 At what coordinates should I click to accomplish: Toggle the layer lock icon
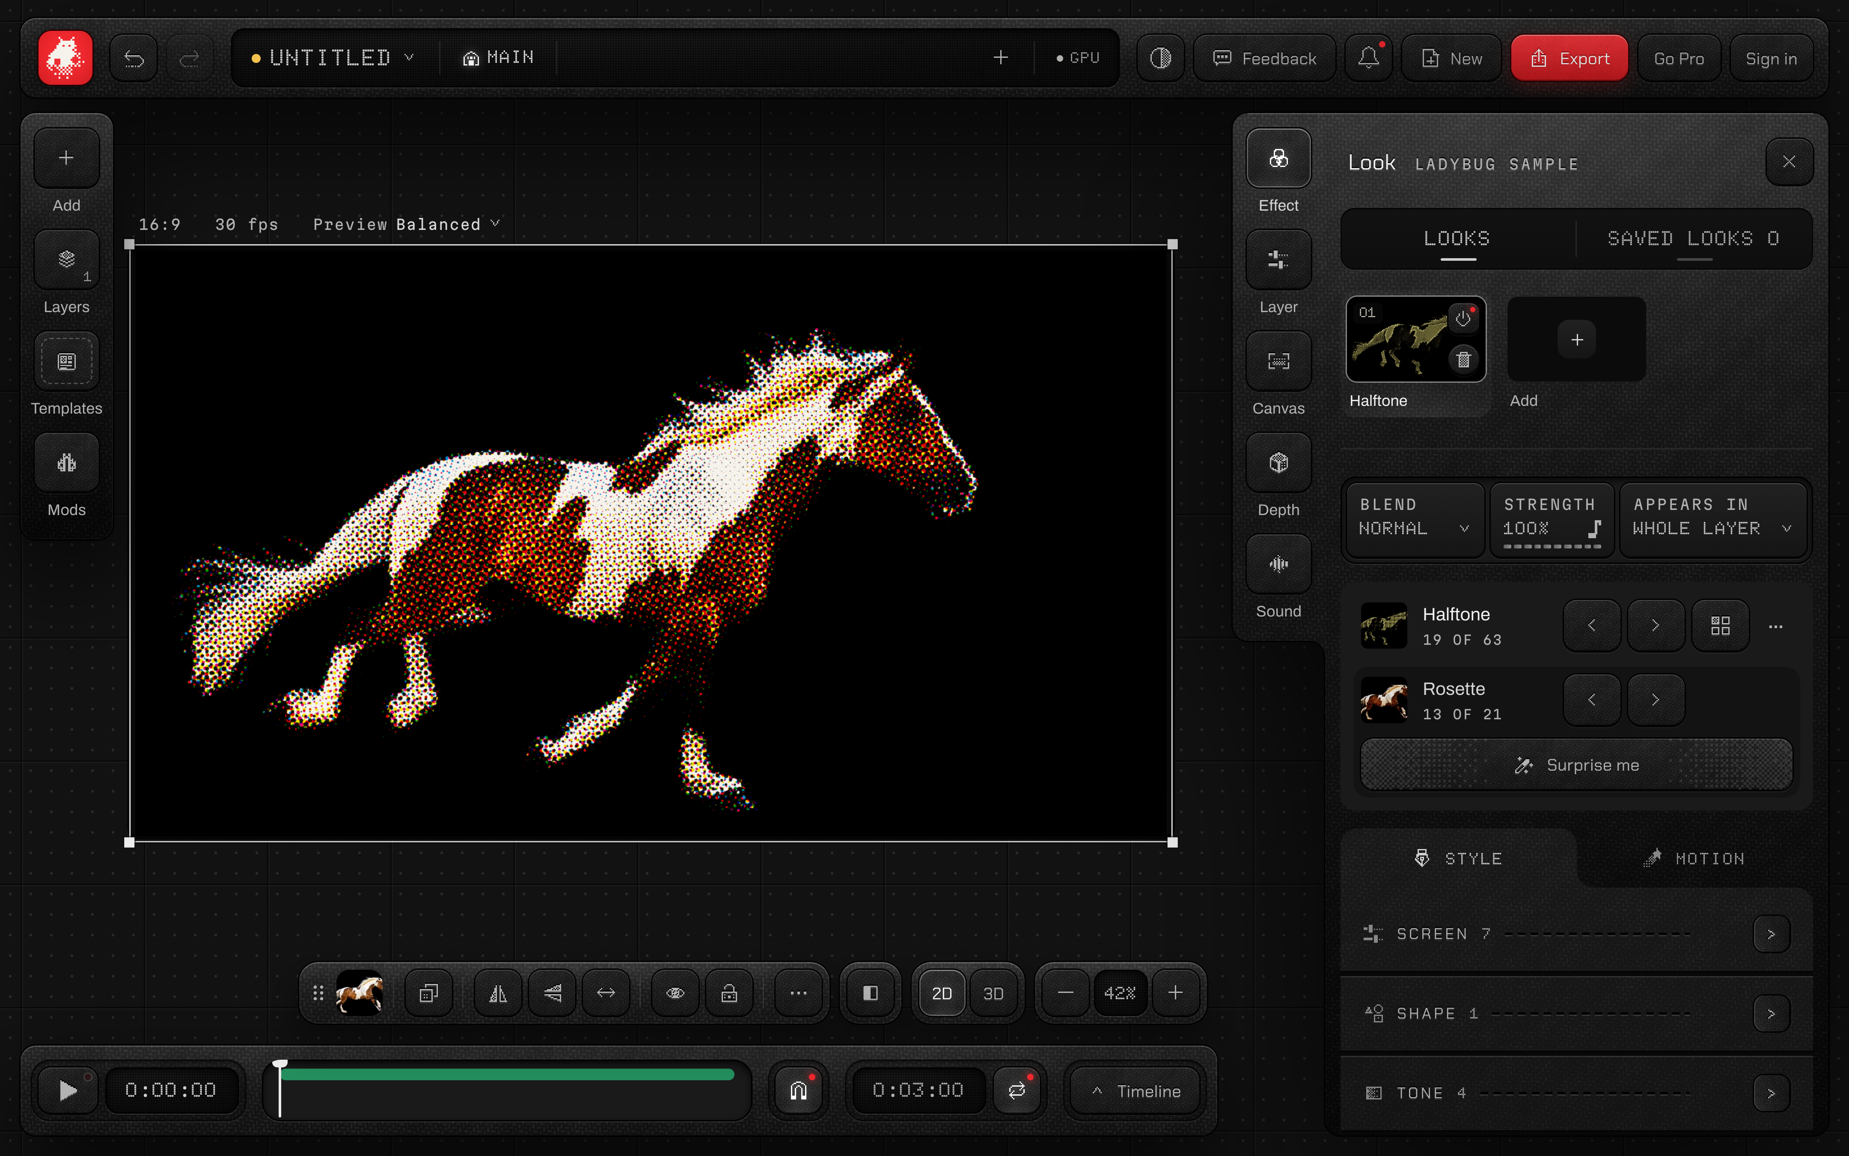730,993
